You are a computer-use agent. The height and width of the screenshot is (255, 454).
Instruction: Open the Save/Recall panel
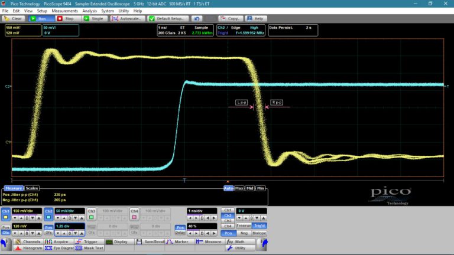pos(150,241)
